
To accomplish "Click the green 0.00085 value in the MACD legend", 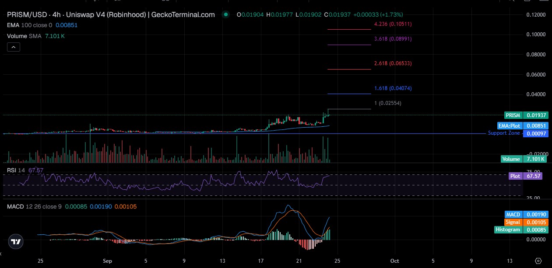I will click(x=76, y=206).
